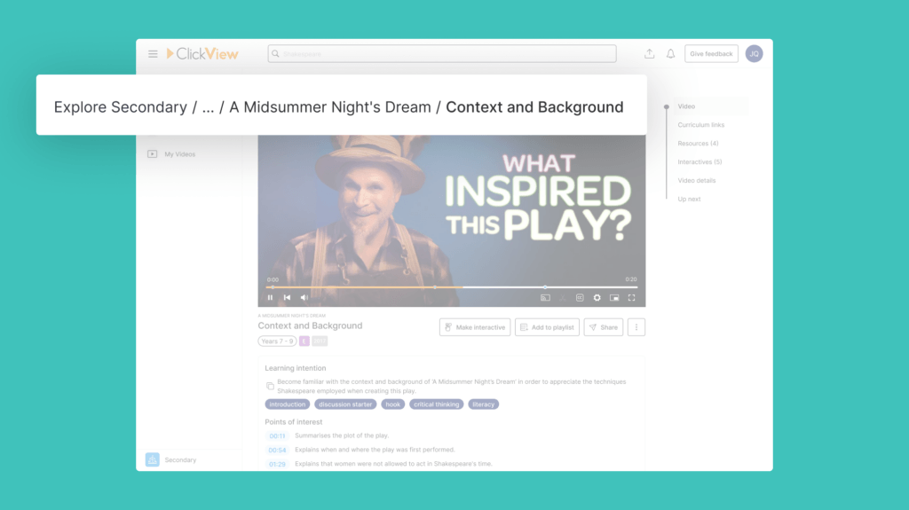This screenshot has width=909, height=510.
Task: Open the hamburger navigation menu
Action: click(x=153, y=54)
